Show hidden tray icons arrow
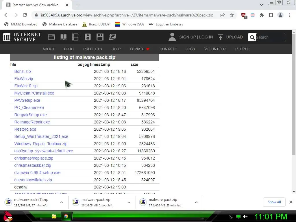Screen dimensions: 296x222 [x=231, y=217]
